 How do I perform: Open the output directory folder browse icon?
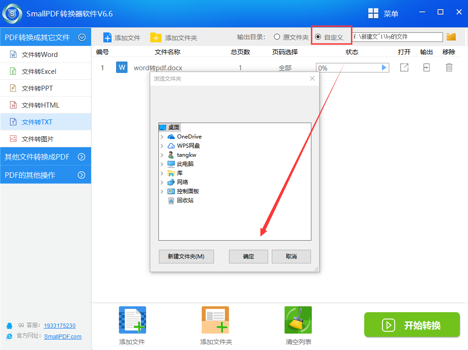[x=451, y=37]
